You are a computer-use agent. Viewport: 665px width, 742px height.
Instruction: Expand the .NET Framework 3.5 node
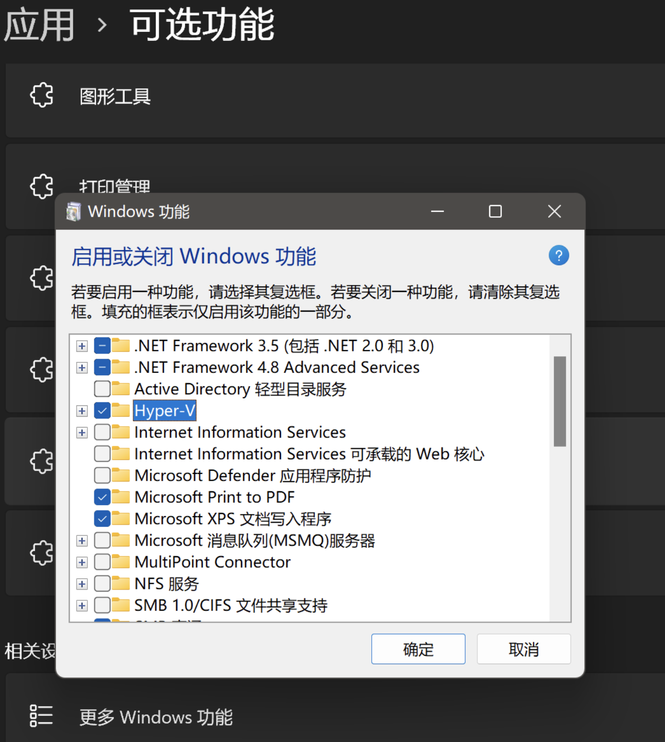[82, 346]
